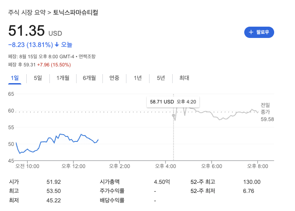Image resolution: width=295 pixels, height=211 pixels.
Task: Click the down arrow icon beside 오늘
Action: (x=57, y=45)
